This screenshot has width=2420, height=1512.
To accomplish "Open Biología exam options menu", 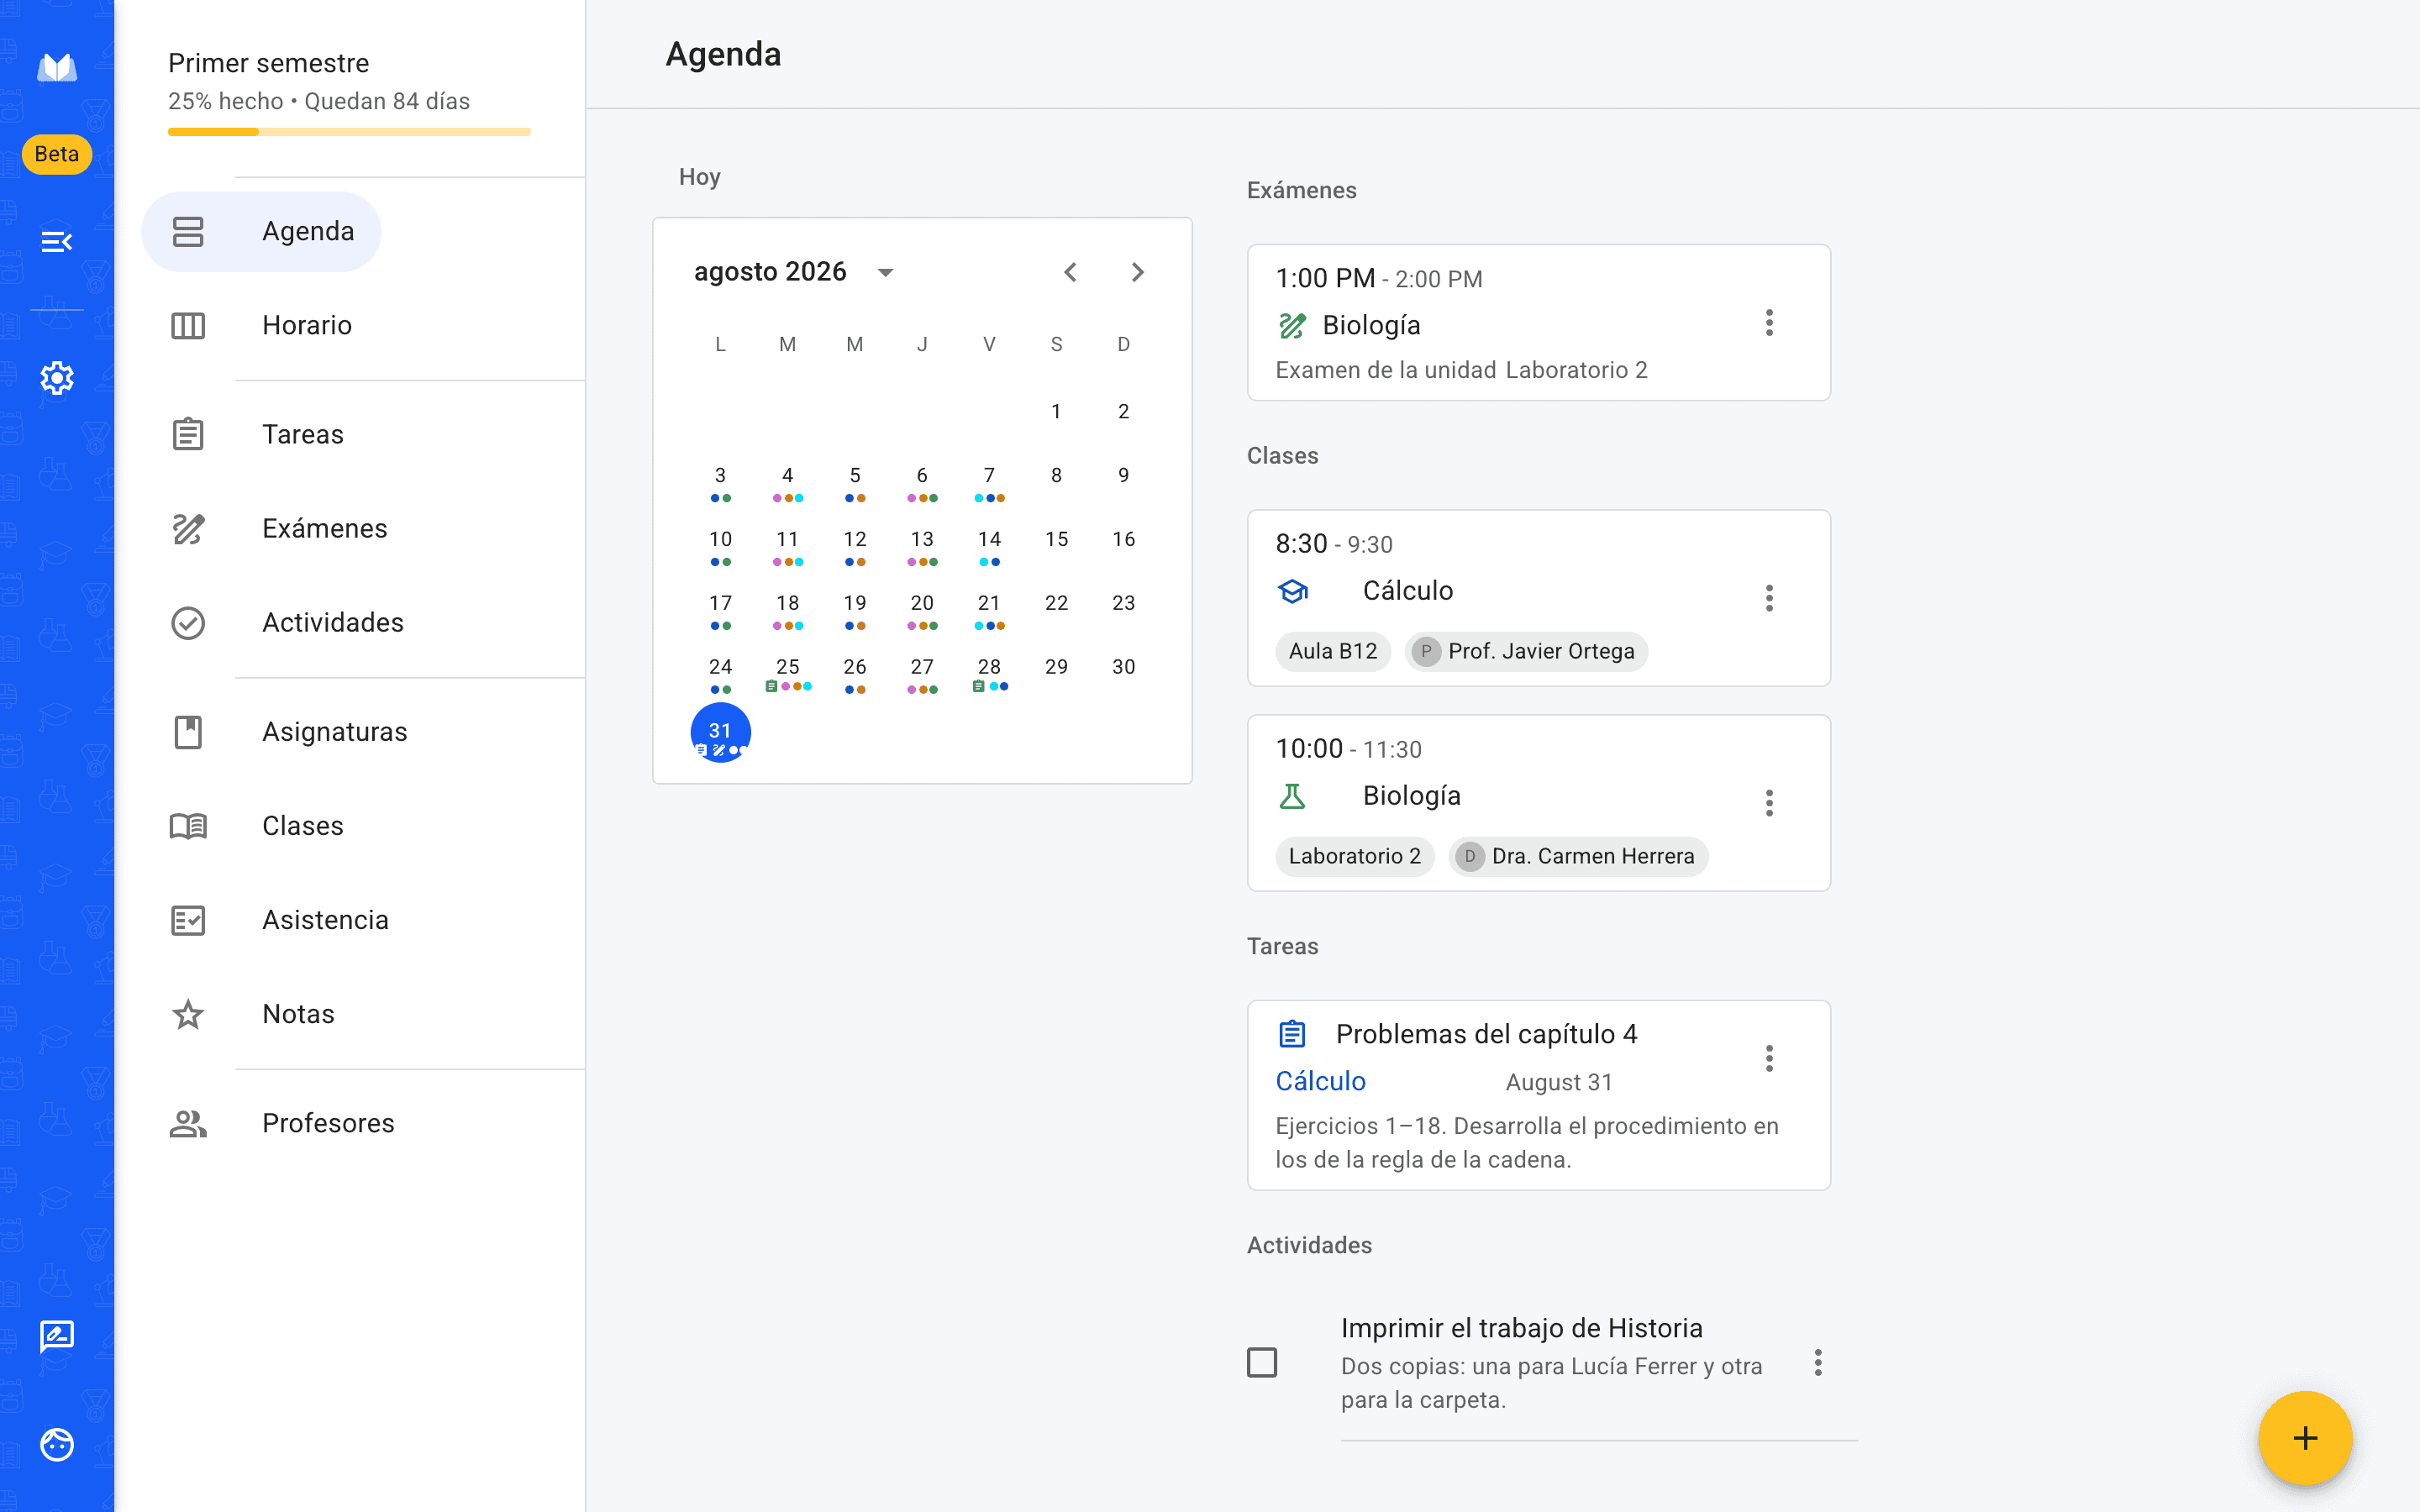I will click(1769, 323).
